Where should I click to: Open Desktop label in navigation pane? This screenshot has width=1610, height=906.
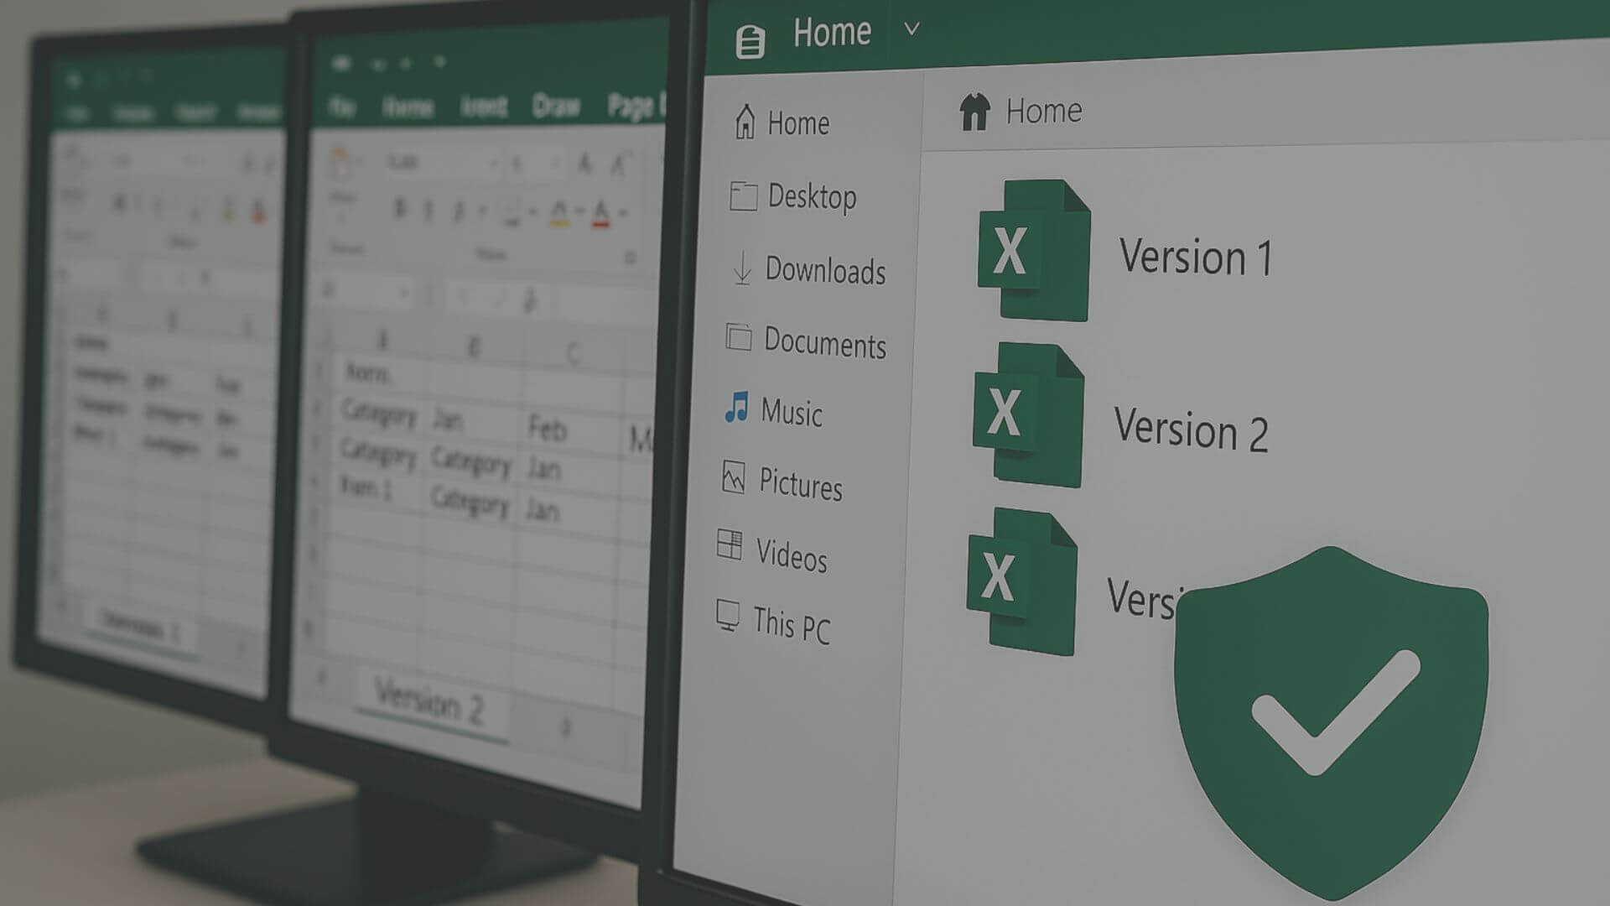tap(813, 197)
